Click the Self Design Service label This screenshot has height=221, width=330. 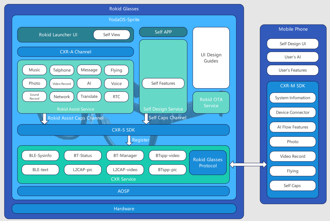click(x=163, y=109)
